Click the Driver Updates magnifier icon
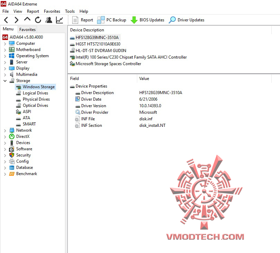The width and height of the screenshot is (280, 253). [172, 20]
